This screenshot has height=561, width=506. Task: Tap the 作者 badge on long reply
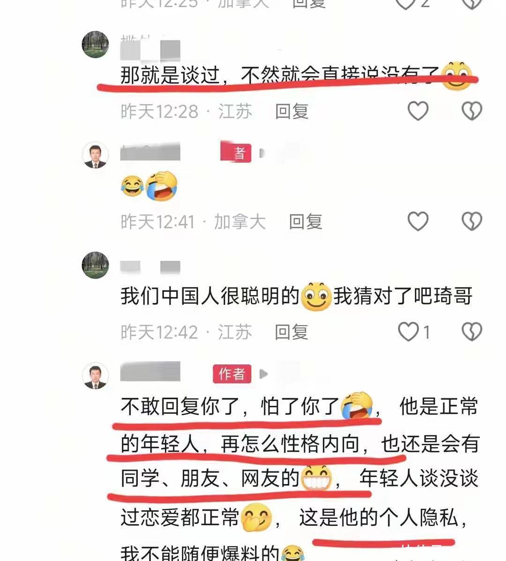click(232, 374)
